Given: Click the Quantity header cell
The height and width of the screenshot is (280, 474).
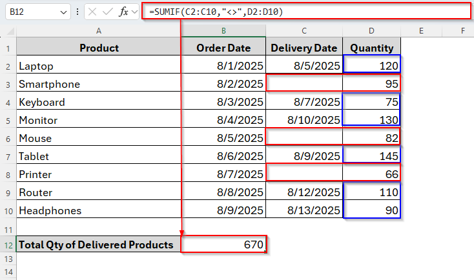Looking at the screenshot, I should pos(371,48).
